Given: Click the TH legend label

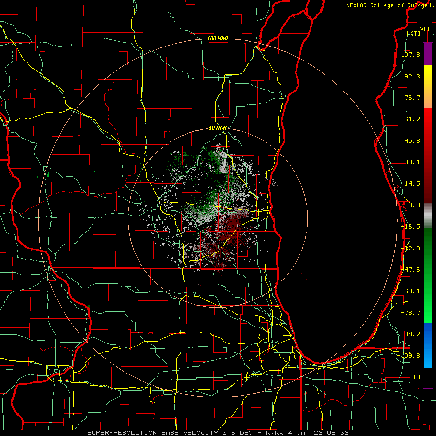Looking at the screenshot, I should tap(416, 377).
